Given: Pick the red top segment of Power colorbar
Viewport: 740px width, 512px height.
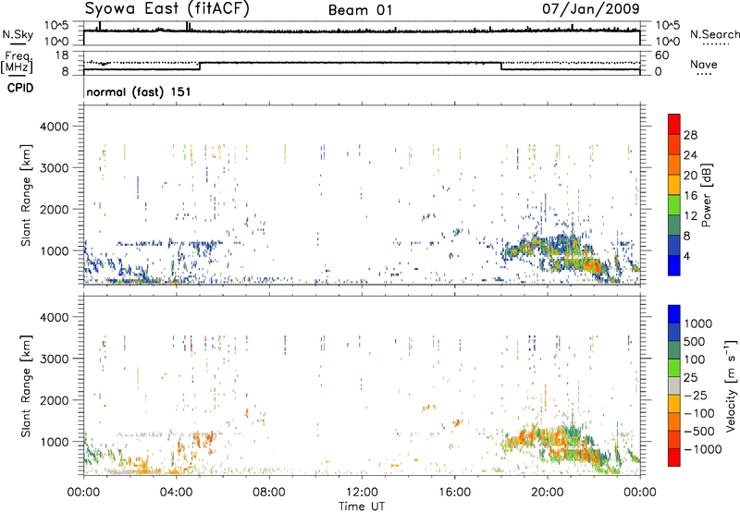Looking at the screenshot, I should pos(674,124).
